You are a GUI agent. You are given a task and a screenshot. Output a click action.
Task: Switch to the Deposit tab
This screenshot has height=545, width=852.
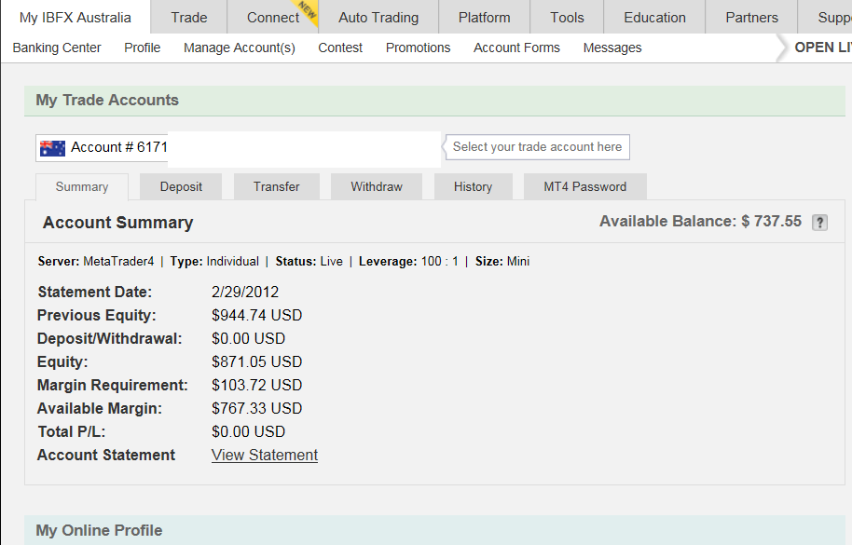click(181, 186)
